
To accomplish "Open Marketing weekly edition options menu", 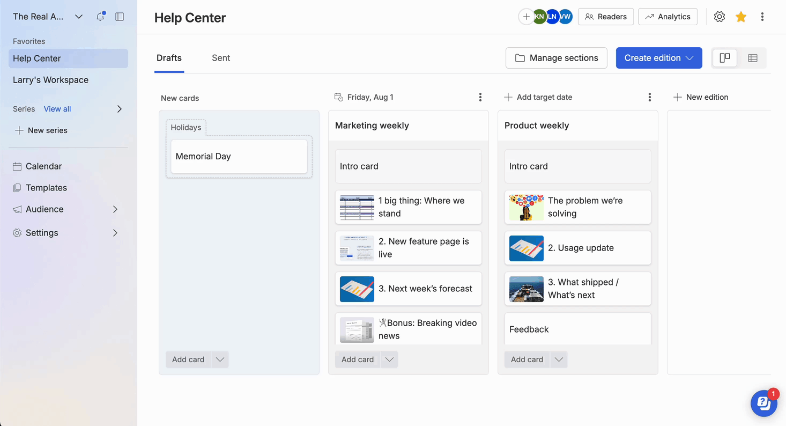I will click(x=480, y=97).
